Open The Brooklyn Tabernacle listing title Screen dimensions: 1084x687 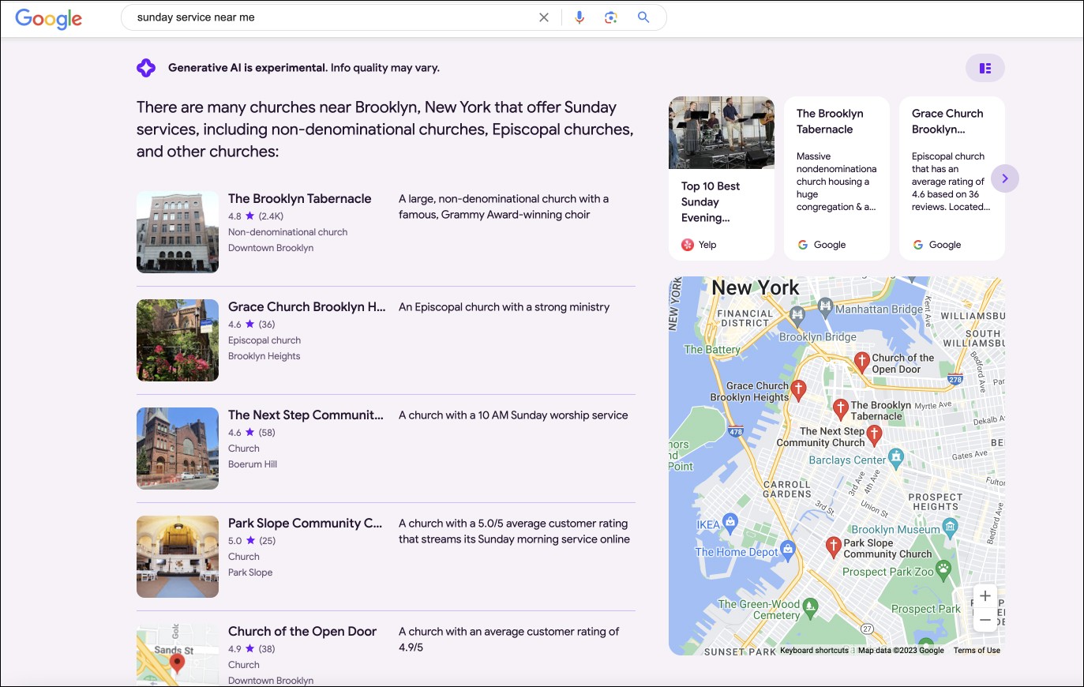pyautogui.click(x=299, y=199)
